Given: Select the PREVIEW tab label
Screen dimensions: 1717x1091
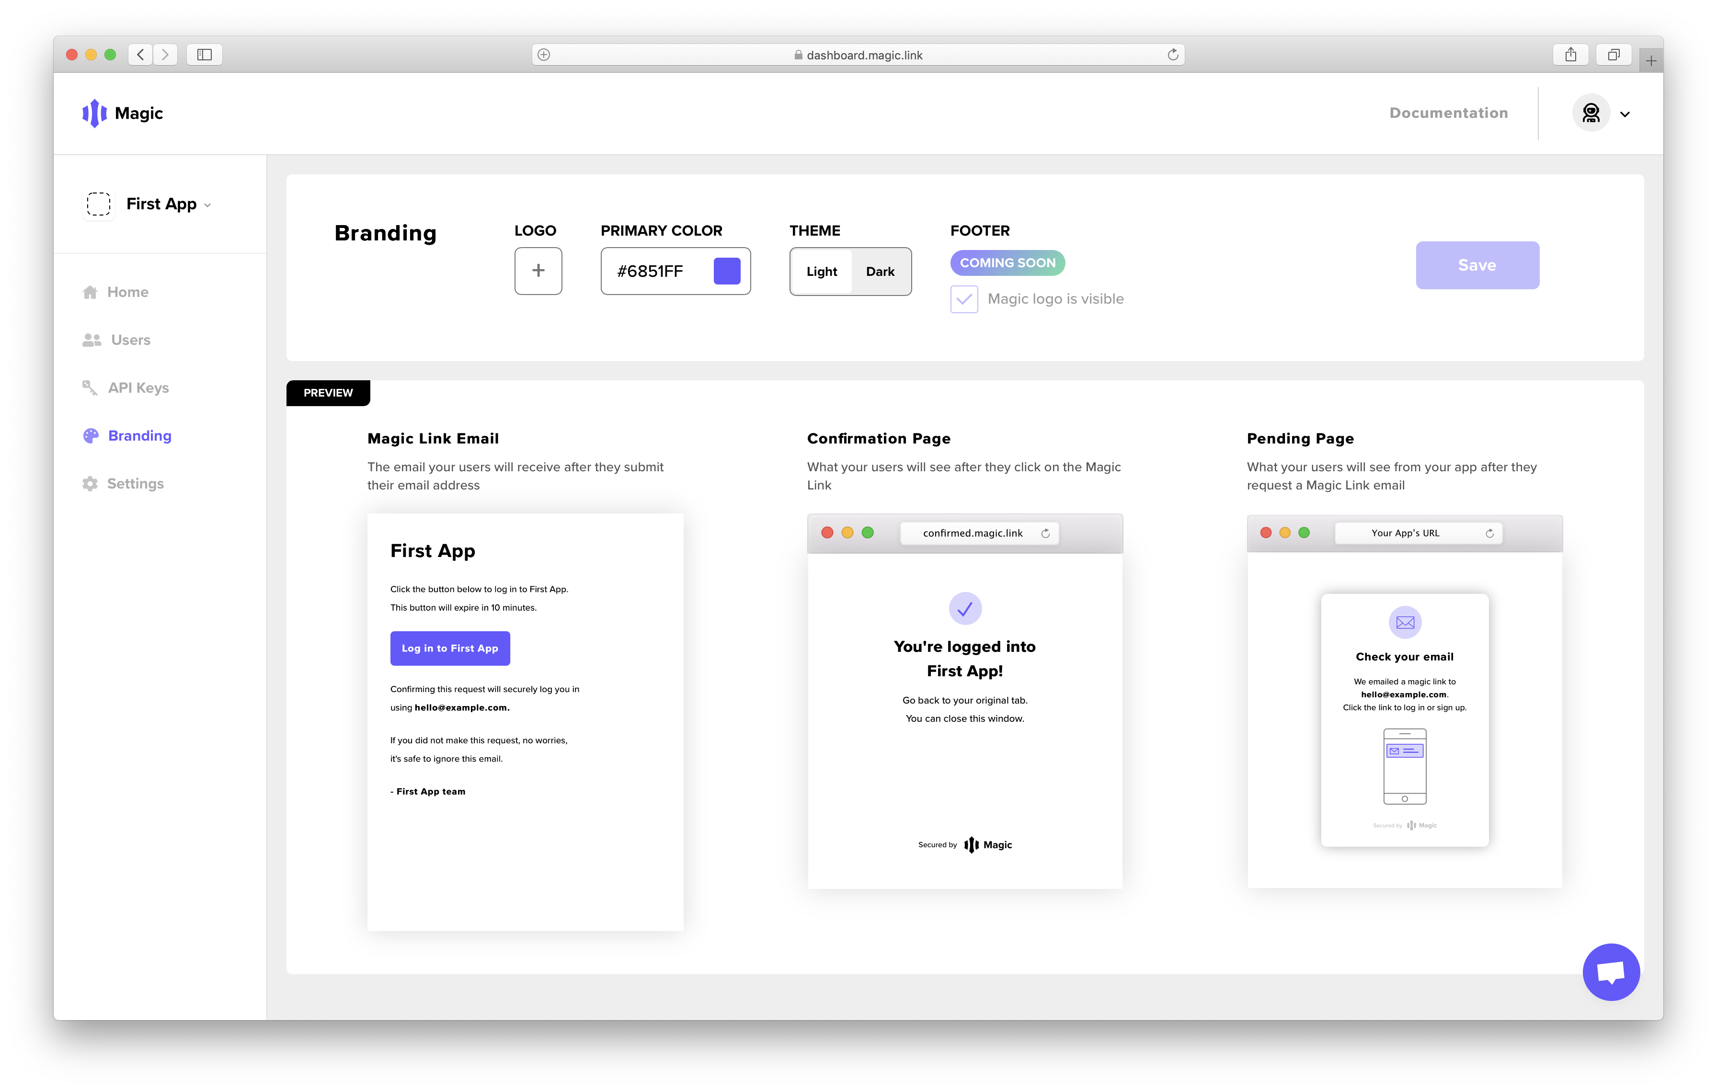Looking at the screenshot, I should (x=328, y=393).
